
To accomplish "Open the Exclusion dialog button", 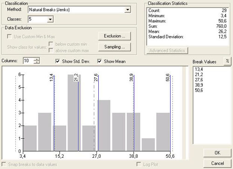I will coord(115,36).
